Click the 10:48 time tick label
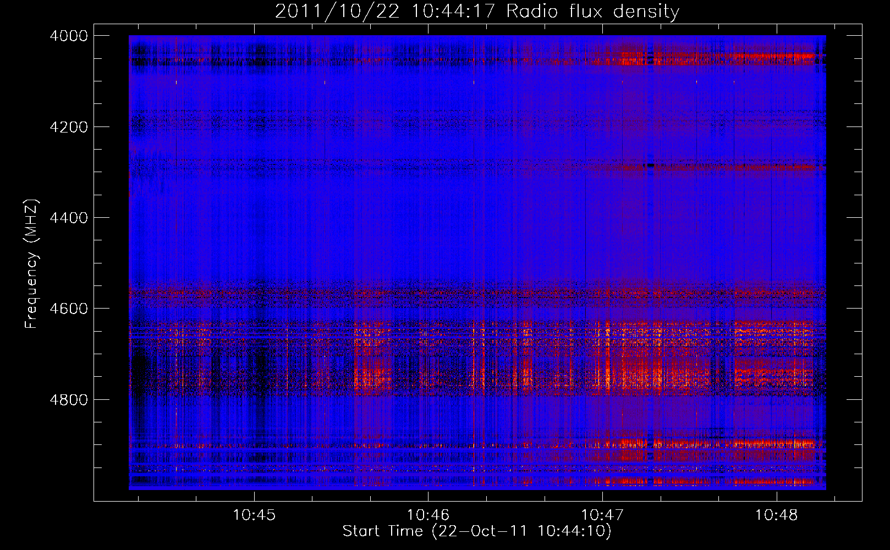 pyautogui.click(x=776, y=515)
